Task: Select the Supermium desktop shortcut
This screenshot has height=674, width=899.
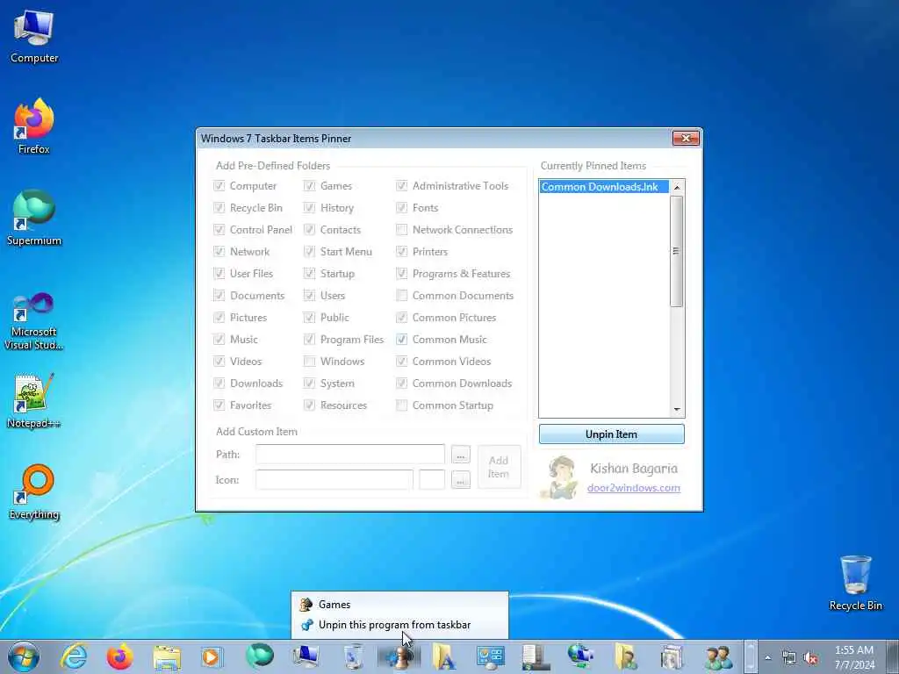Action: coord(34,218)
